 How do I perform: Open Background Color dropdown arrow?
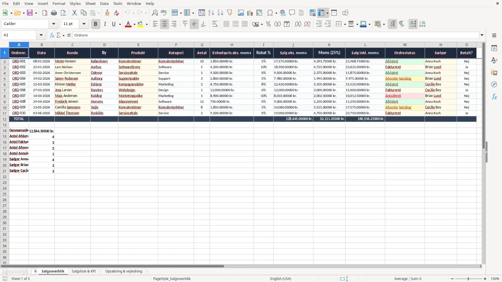[146, 24]
